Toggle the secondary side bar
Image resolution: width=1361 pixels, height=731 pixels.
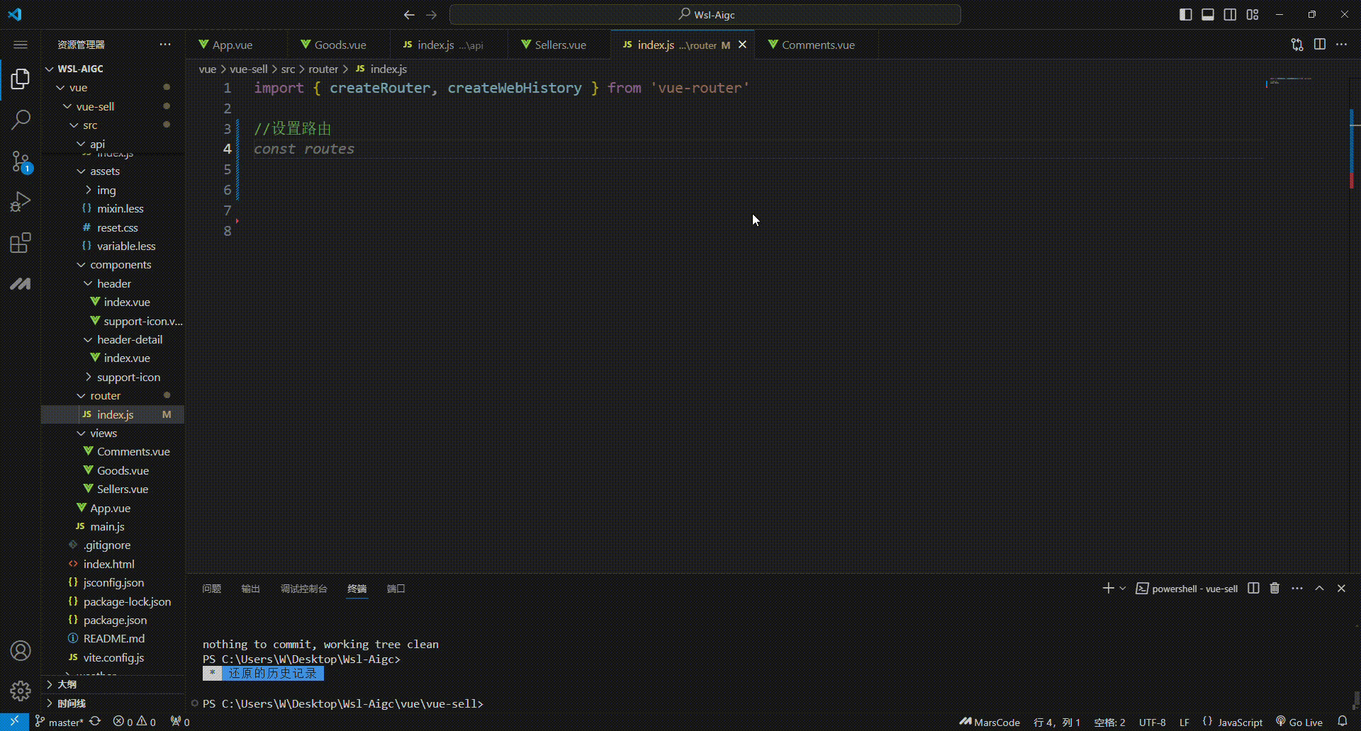click(x=1231, y=14)
